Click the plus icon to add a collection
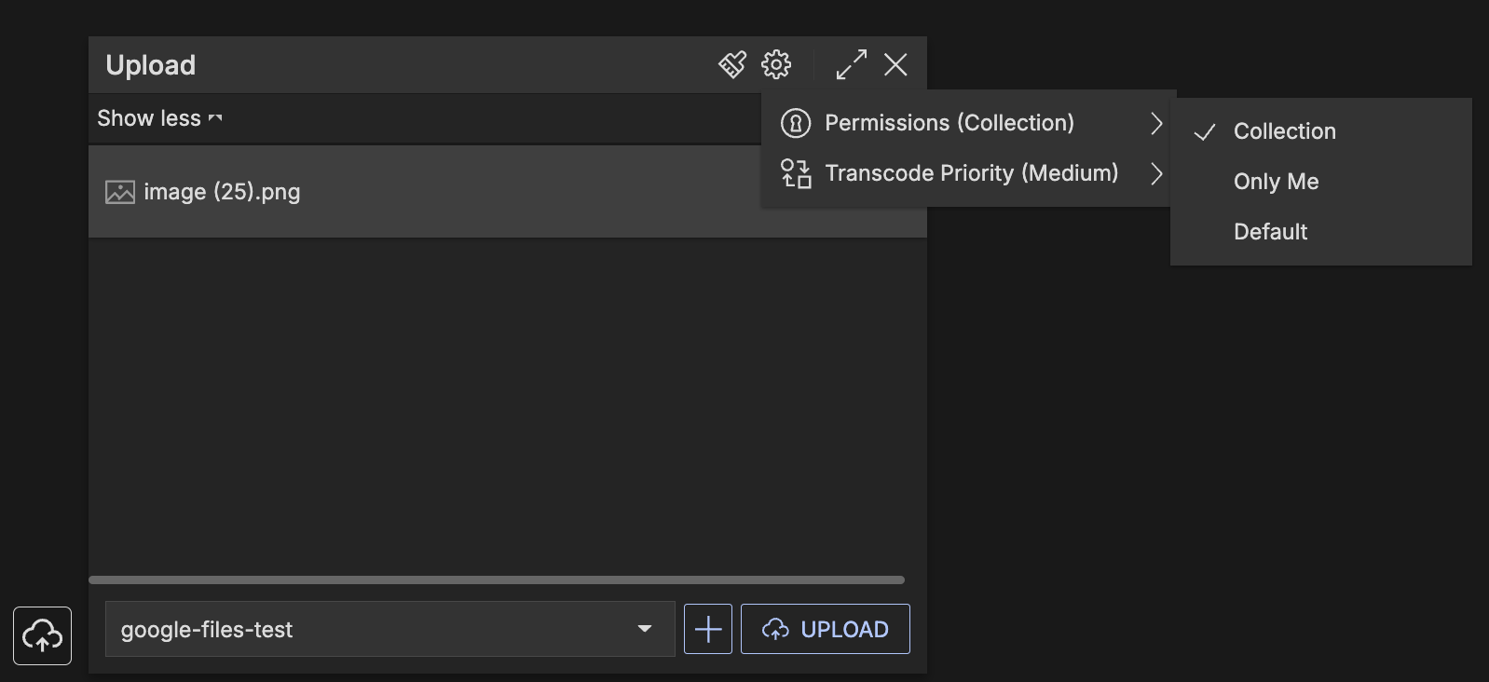The width and height of the screenshot is (1489, 682). [x=708, y=629]
